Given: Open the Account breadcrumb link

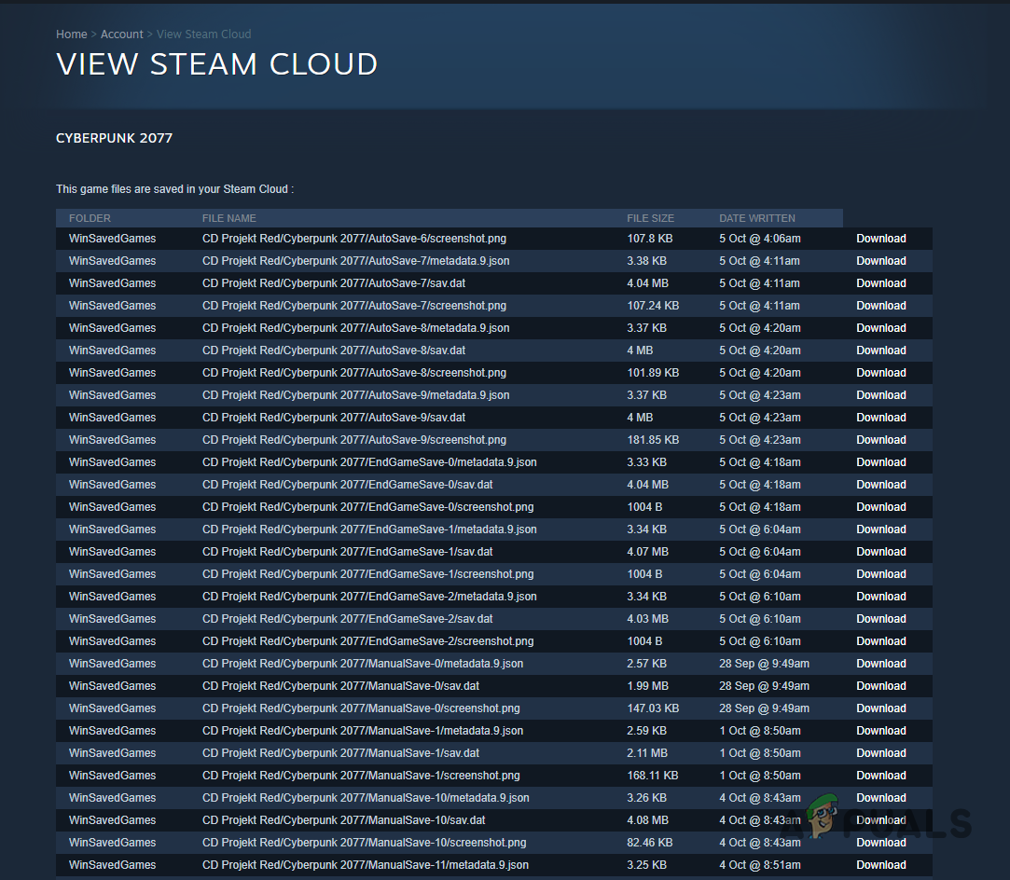Looking at the screenshot, I should [x=122, y=34].
